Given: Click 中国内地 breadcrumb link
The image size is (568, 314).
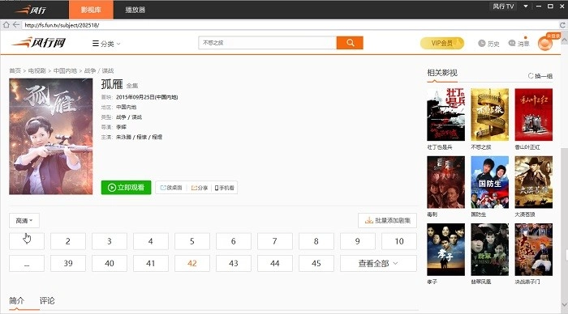Looking at the screenshot, I should click(65, 71).
